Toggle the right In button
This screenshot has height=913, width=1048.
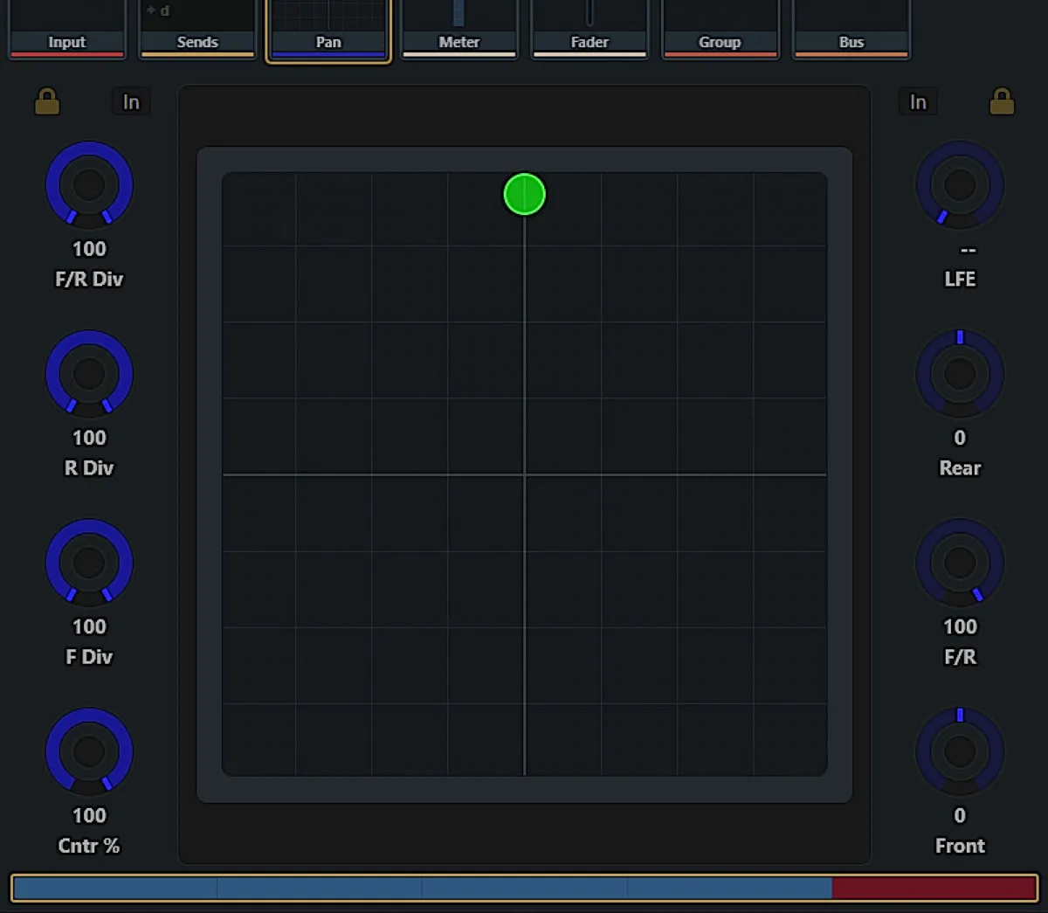tap(918, 102)
